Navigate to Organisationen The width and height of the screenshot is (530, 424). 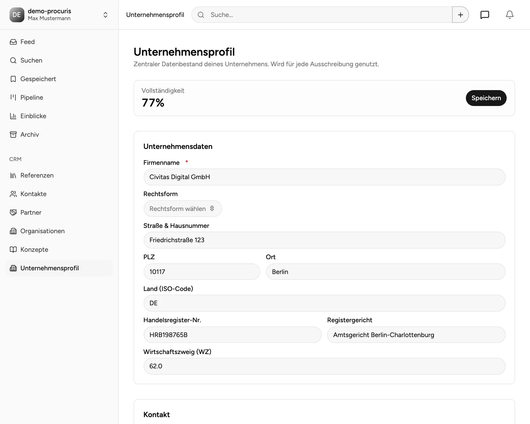pos(59,231)
